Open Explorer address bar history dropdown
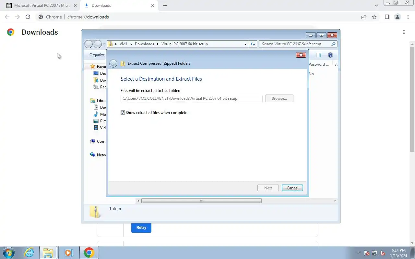 [245, 44]
